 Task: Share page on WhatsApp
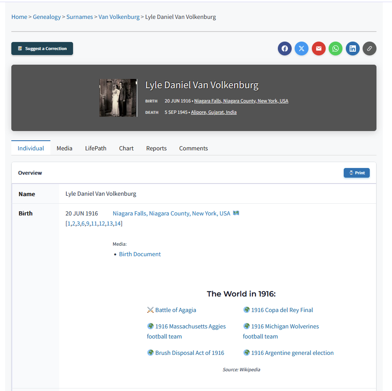[335, 48]
